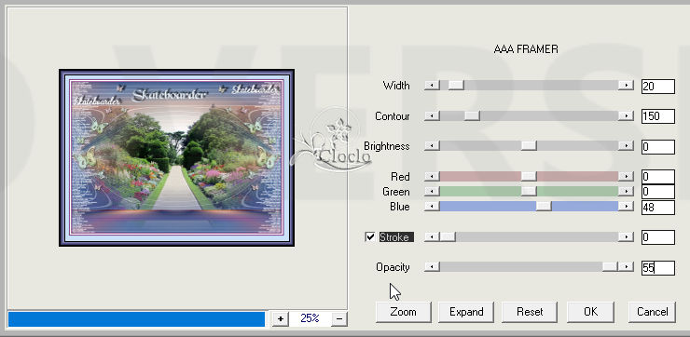The width and height of the screenshot is (690, 337).
Task: Click the Width value field
Action: (658, 87)
